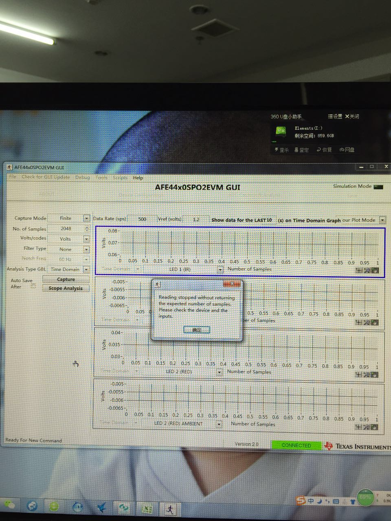Select zoom tool on LED 1 (IR) graph
The height and width of the screenshot is (521, 391).
click(x=367, y=270)
